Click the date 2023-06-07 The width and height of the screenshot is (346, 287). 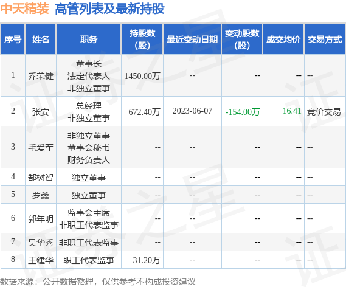192,111
